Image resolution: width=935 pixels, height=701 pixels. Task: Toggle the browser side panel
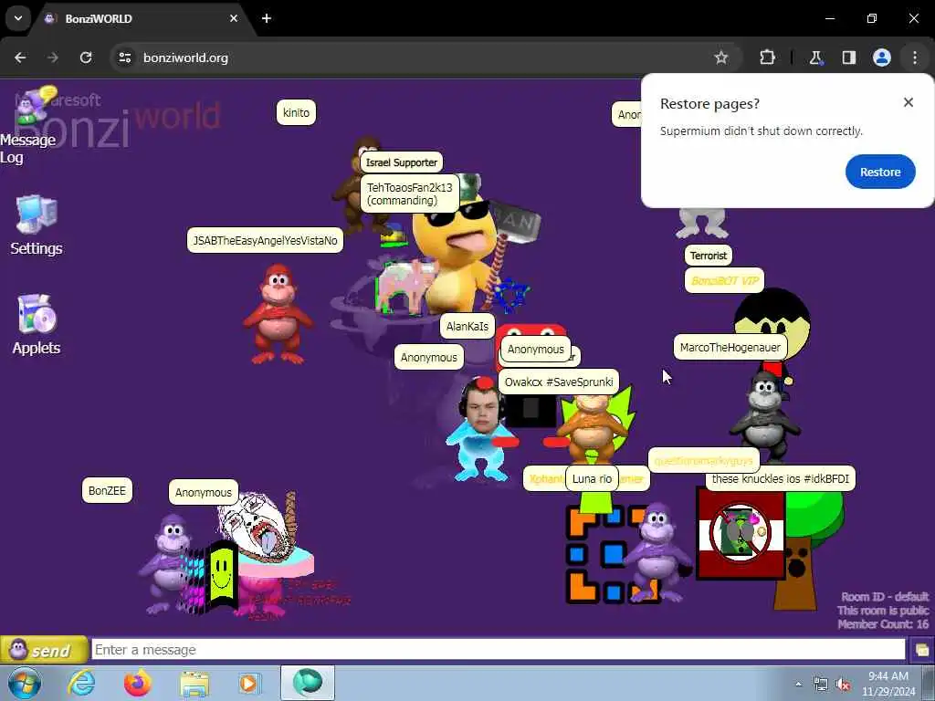tap(848, 58)
